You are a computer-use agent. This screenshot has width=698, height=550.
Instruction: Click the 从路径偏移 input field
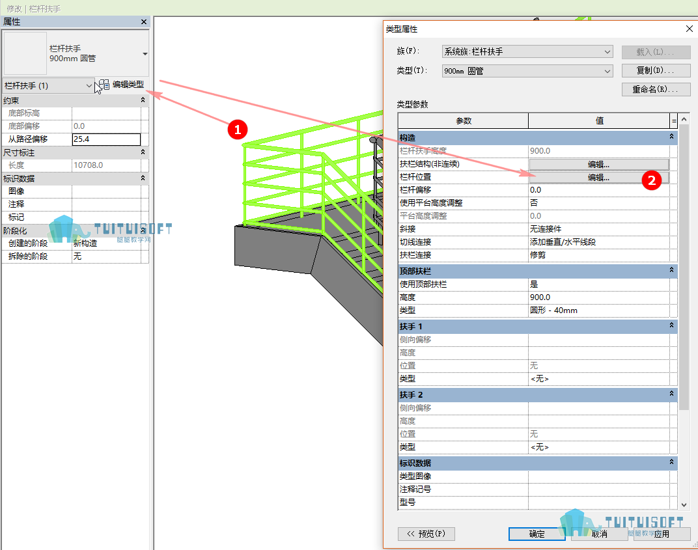point(106,139)
